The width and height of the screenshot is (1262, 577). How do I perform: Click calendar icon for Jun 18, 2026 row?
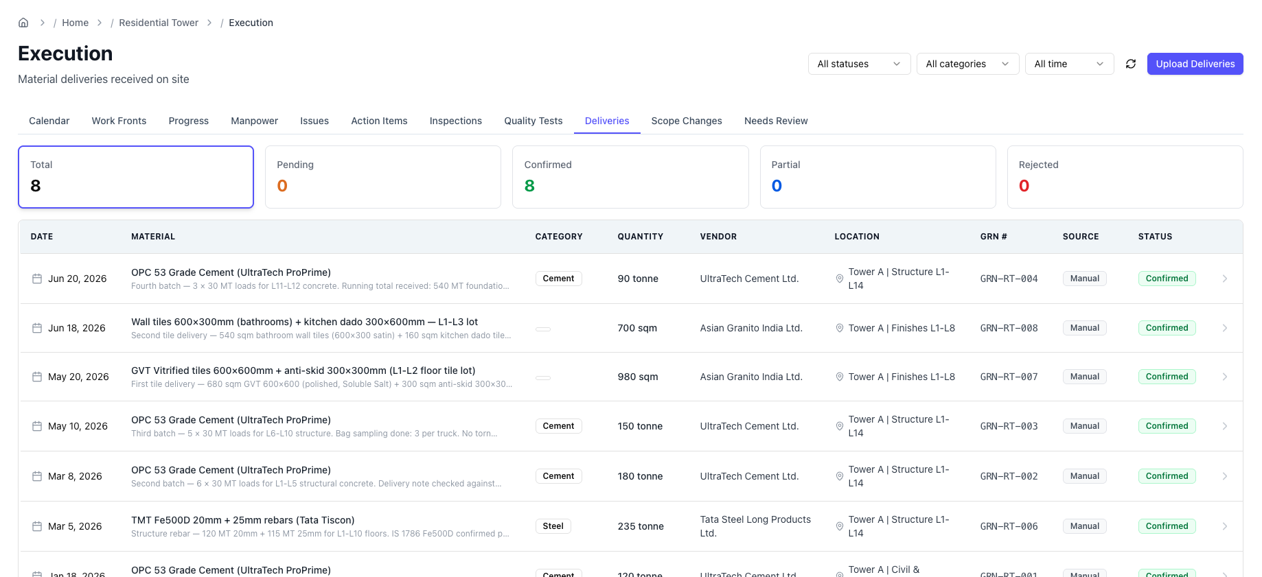[37, 328]
